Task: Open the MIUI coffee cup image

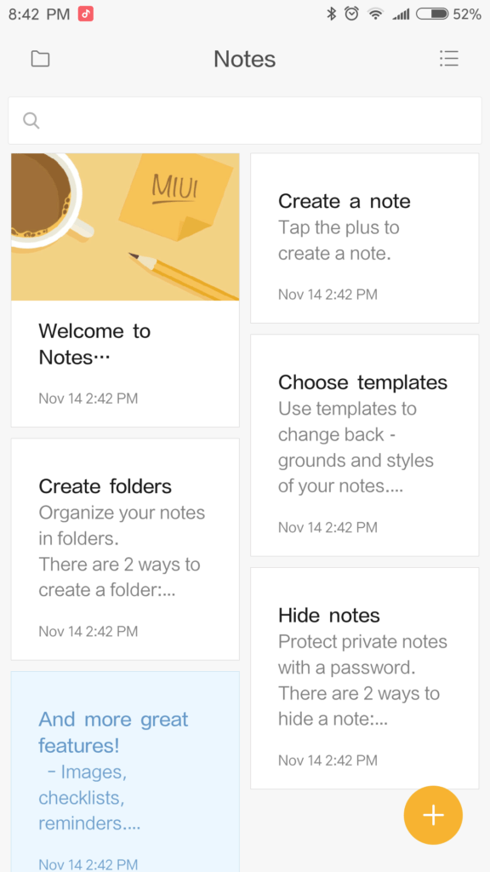Action: pos(125,227)
